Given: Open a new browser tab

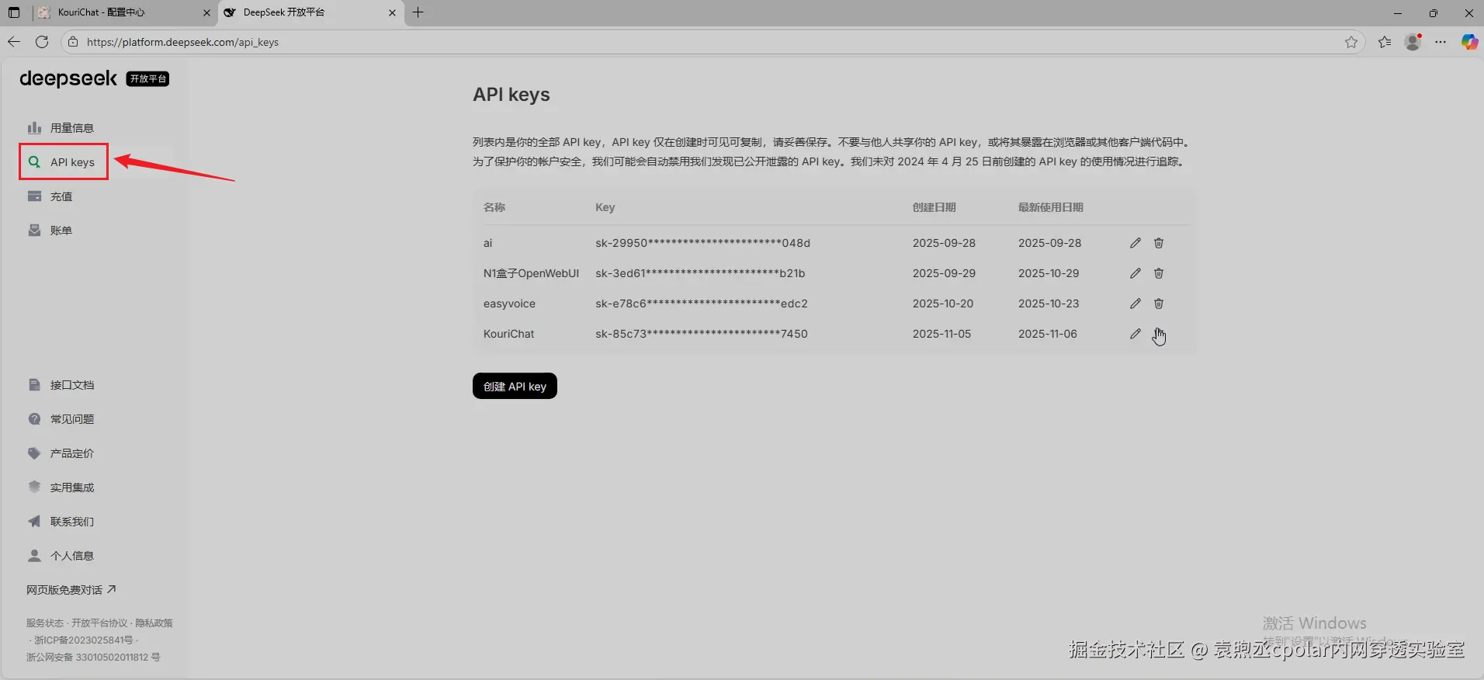Looking at the screenshot, I should (418, 12).
